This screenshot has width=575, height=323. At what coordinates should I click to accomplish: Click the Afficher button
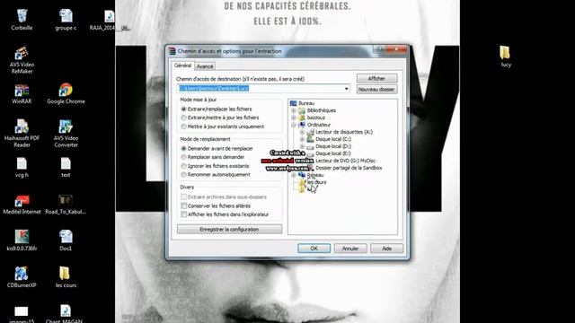376,78
